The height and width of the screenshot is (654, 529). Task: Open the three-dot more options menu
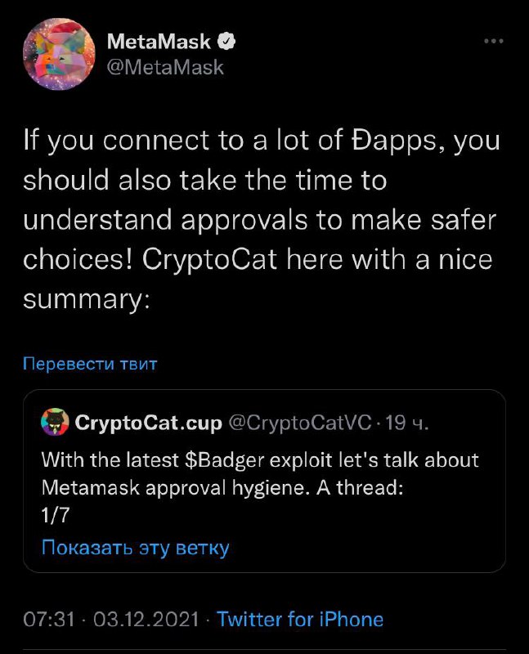pos(493,41)
